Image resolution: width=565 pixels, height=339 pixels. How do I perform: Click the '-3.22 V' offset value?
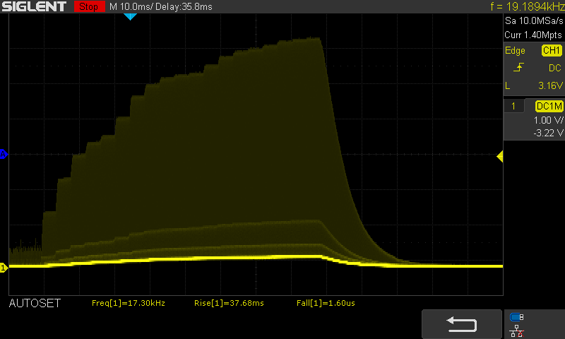pyautogui.click(x=548, y=133)
